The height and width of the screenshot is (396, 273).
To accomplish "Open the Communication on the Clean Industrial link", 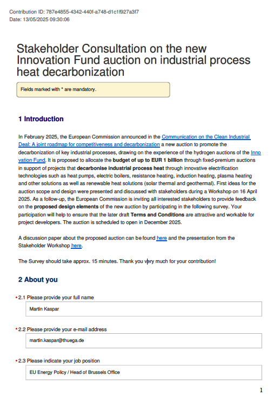I will 206,137.
